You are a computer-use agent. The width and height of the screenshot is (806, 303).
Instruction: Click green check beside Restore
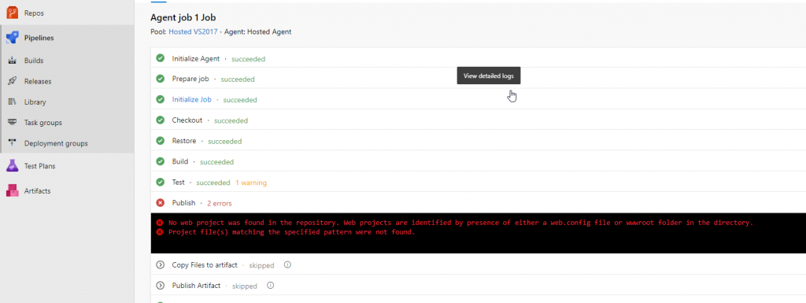(x=161, y=141)
